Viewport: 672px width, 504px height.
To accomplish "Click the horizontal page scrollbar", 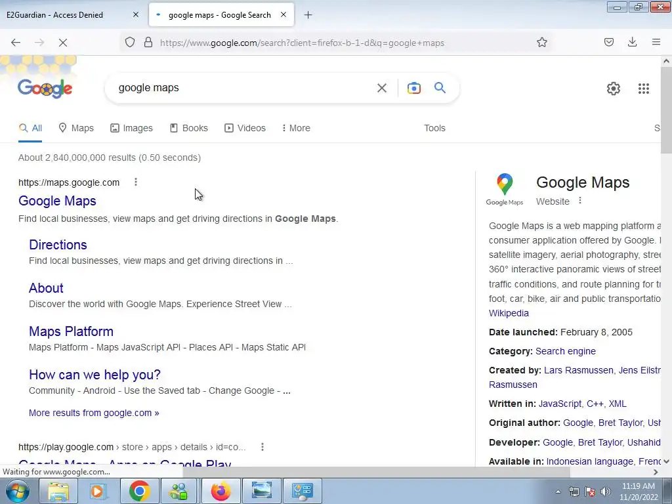I will [x=376, y=472].
